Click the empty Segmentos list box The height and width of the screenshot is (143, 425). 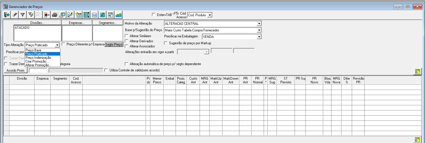[108, 33]
